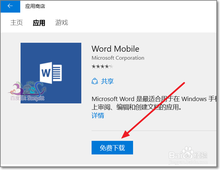
Task: Select the 应用 tab
Action: click(x=39, y=23)
